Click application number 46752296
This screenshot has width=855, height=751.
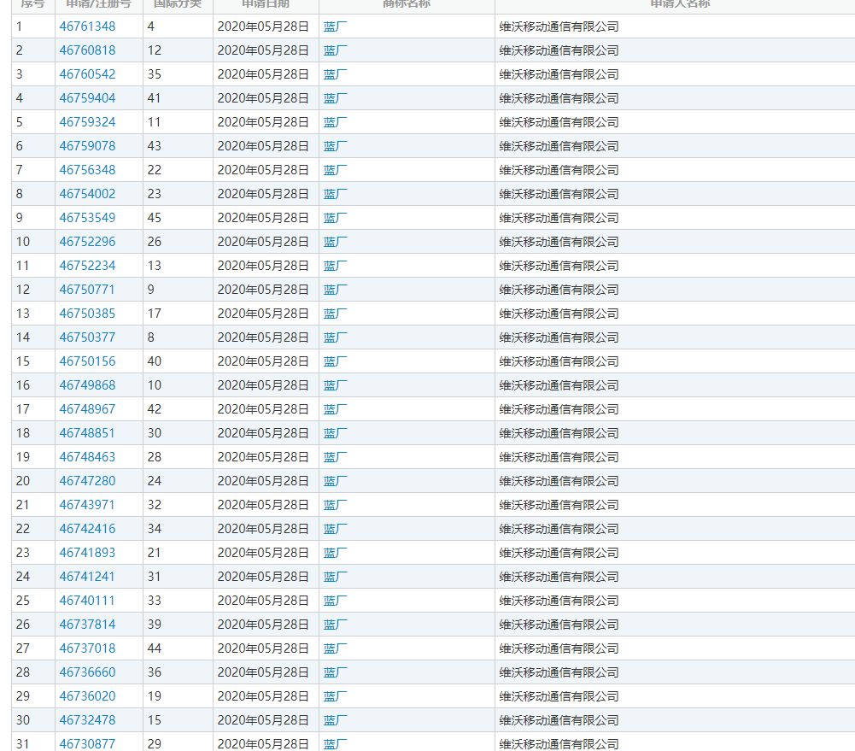click(87, 242)
